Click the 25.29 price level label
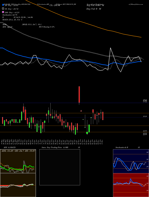The width and height of the screenshot is (149, 197). coord(145,116)
